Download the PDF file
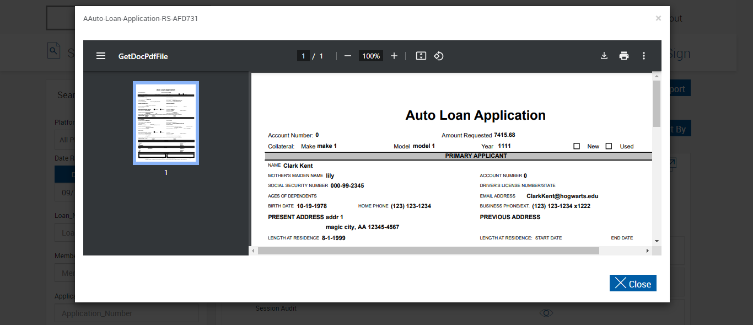This screenshot has height=325, width=753. [604, 56]
